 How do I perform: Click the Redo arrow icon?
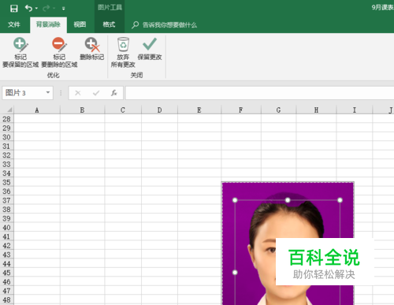coord(46,9)
